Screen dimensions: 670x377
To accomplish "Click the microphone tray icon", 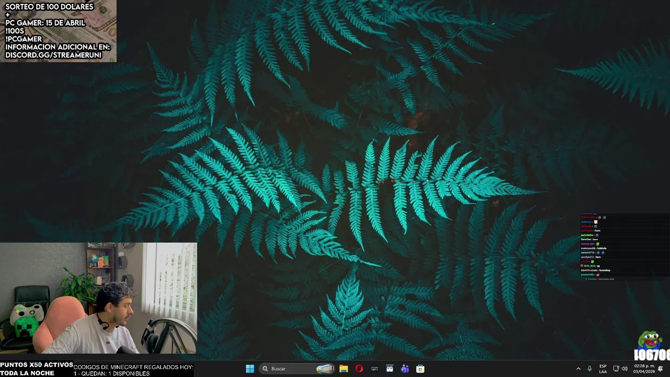I will tap(589, 369).
